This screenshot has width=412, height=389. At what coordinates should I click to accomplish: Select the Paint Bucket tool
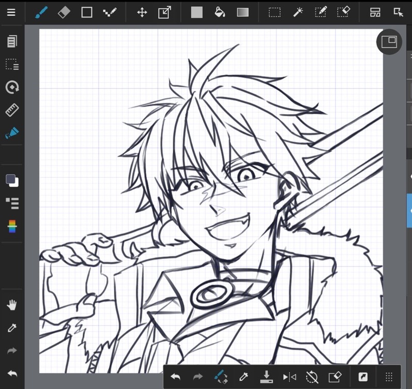click(x=220, y=12)
